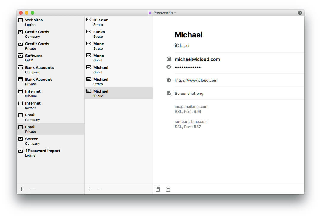The height and width of the screenshot is (218, 321).
Task: Click the Passwords document icon in title bar
Action: click(150, 13)
